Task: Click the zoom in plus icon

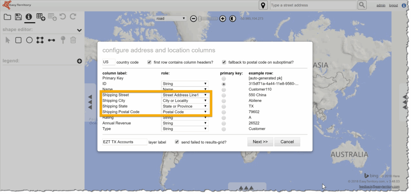Action: [223, 19]
